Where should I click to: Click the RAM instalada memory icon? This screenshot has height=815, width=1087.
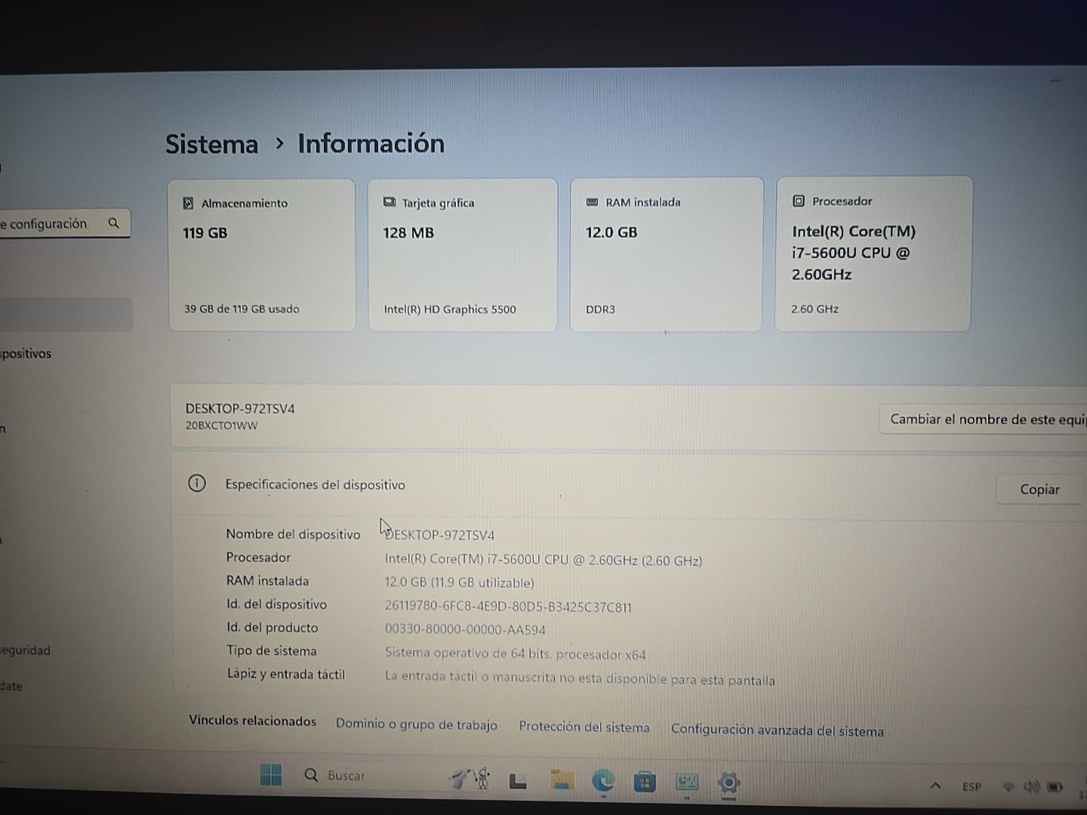pos(593,201)
